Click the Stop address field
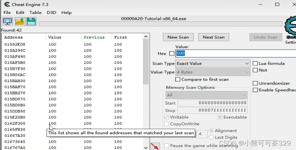 [x=212, y=110]
